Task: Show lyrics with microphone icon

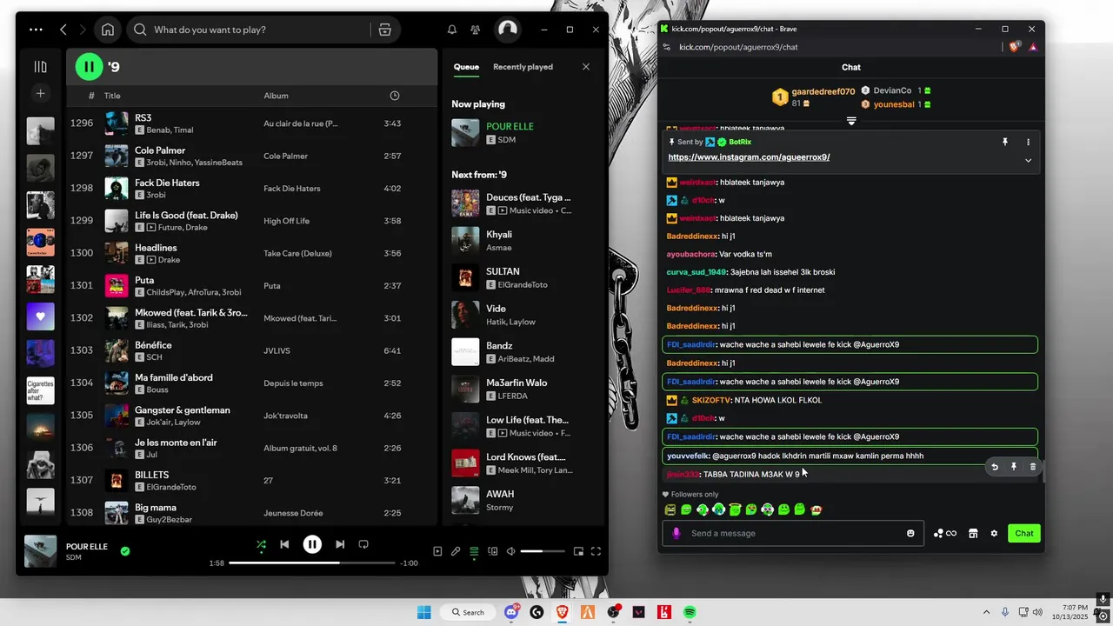Action: point(456,550)
